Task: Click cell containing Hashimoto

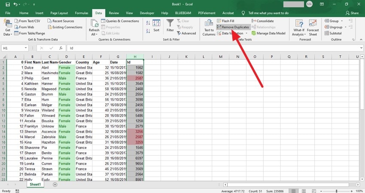Action: tap(49, 73)
